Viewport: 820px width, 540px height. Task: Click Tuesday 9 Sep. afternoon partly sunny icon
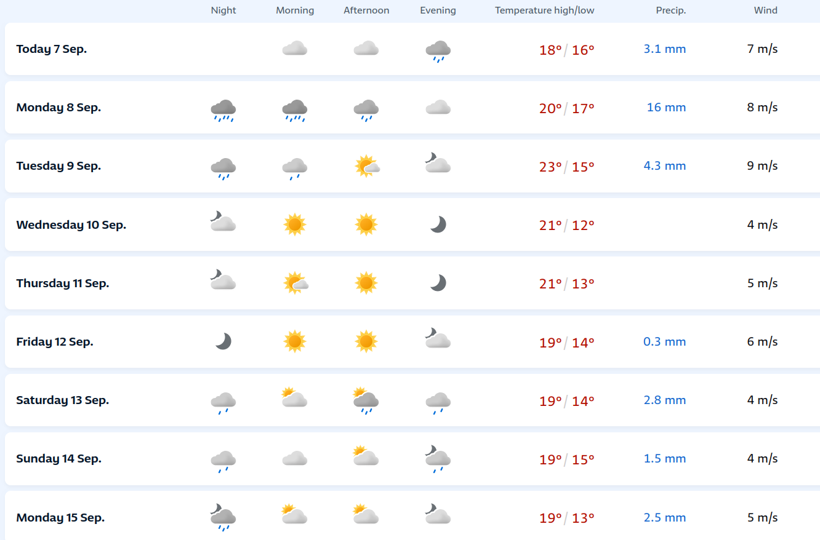366,166
